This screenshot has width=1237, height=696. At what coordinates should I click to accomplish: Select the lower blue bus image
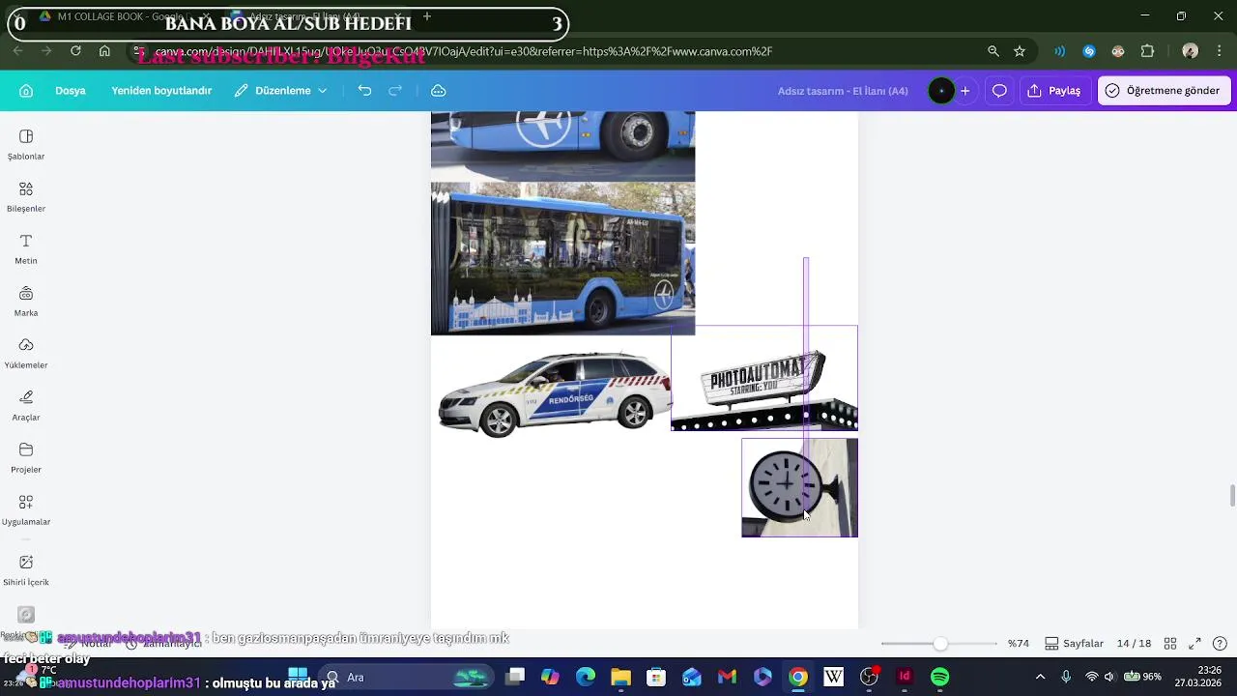[x=562, y=259]
